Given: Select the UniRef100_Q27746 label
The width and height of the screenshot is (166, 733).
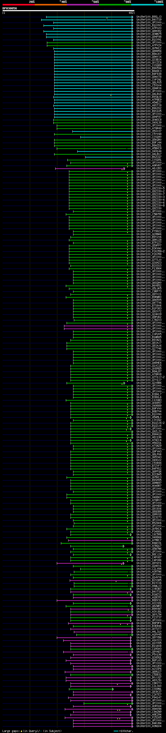Looking at the screenshot, I should tap(149, 349).
